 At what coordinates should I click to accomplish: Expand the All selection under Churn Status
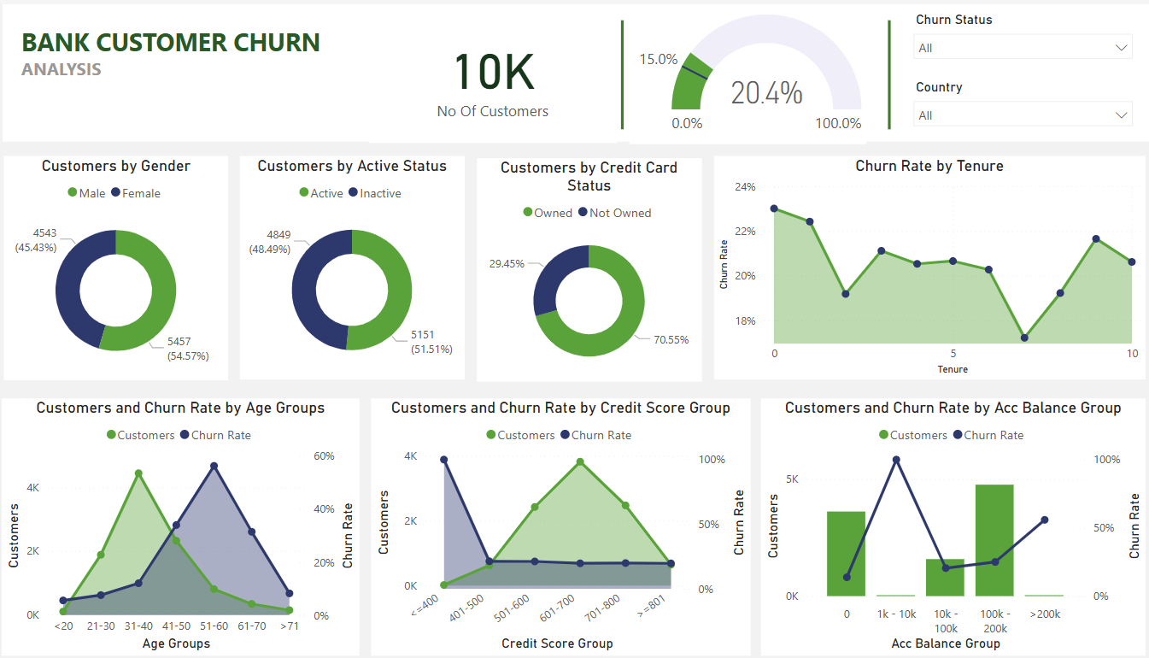[x=1023, y=47]
